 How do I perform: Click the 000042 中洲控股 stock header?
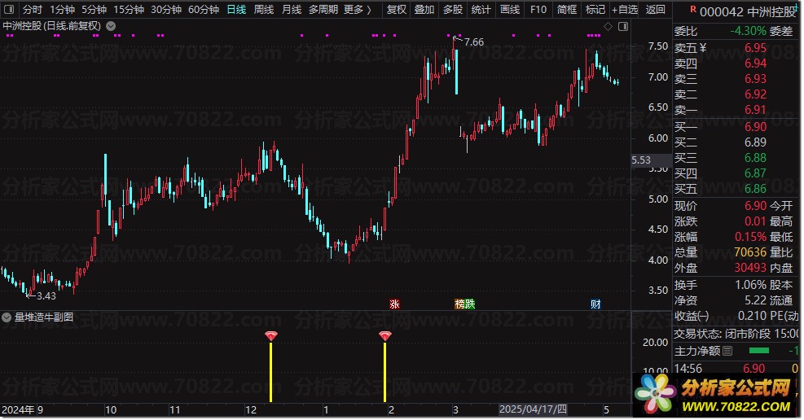[748, 11]
